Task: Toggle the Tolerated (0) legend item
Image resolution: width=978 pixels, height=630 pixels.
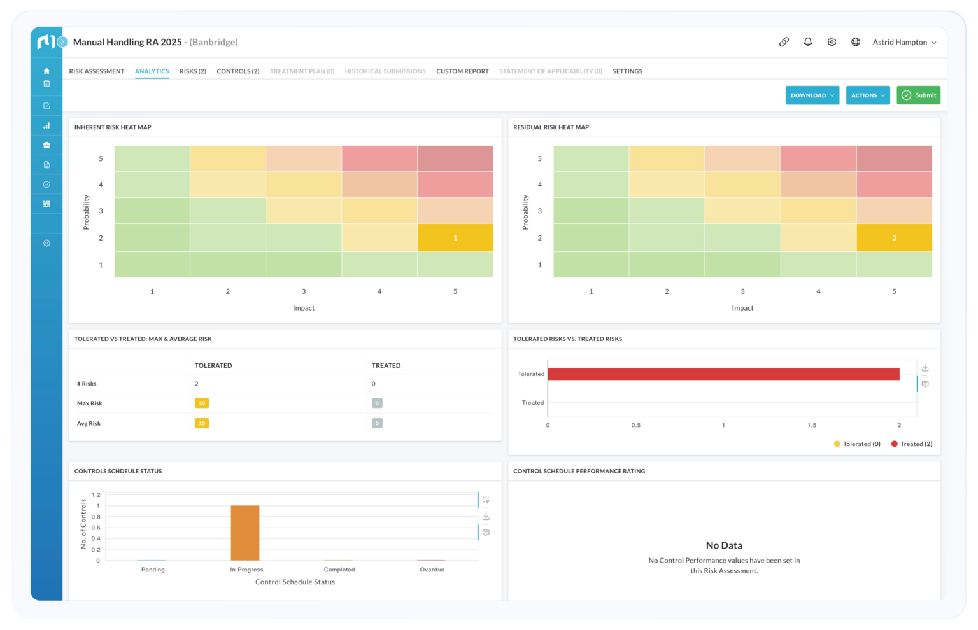Action: pyautogui.click(x=857, y=444)
